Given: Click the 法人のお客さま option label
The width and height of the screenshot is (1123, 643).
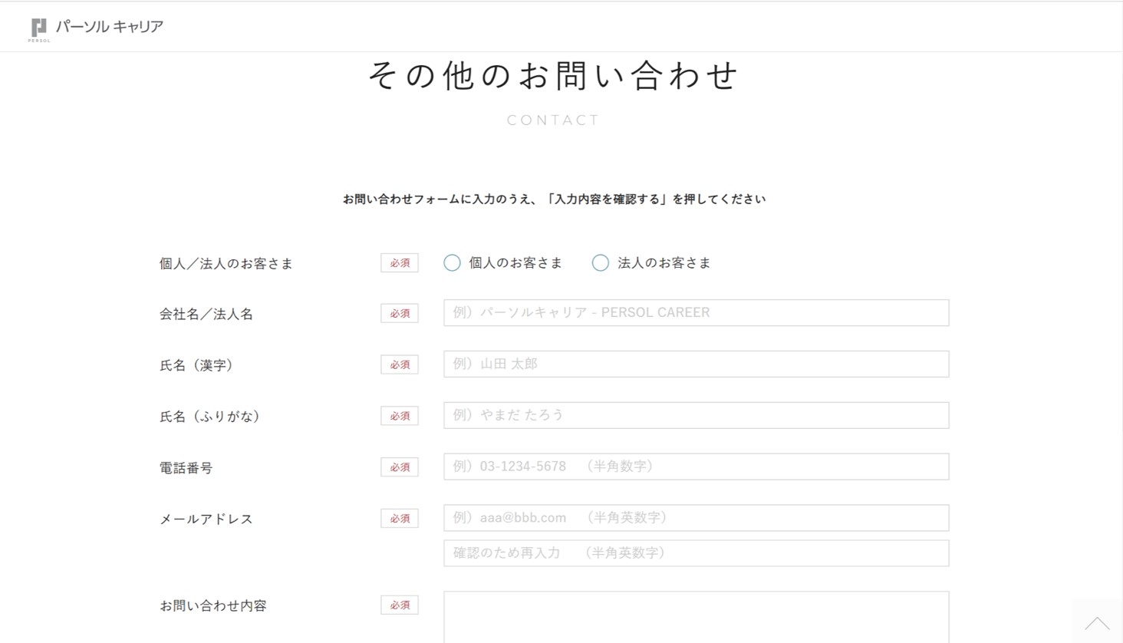Looking at the screenshot, I should pos(664,263).
